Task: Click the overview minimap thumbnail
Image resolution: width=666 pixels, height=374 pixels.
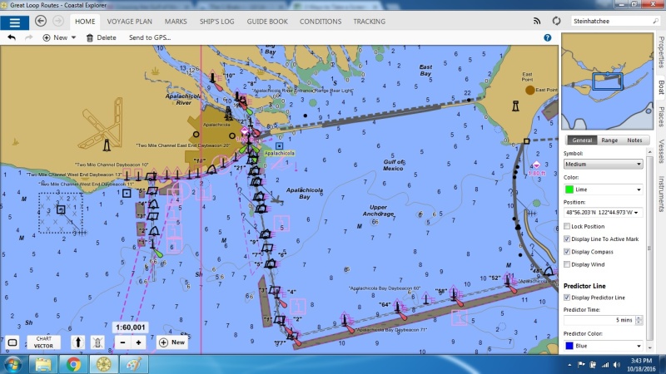Action: pos(608,81)
